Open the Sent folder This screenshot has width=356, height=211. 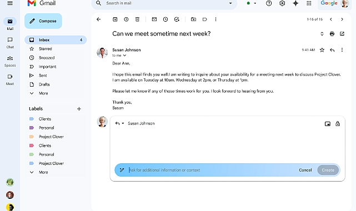tap(43, 76)
